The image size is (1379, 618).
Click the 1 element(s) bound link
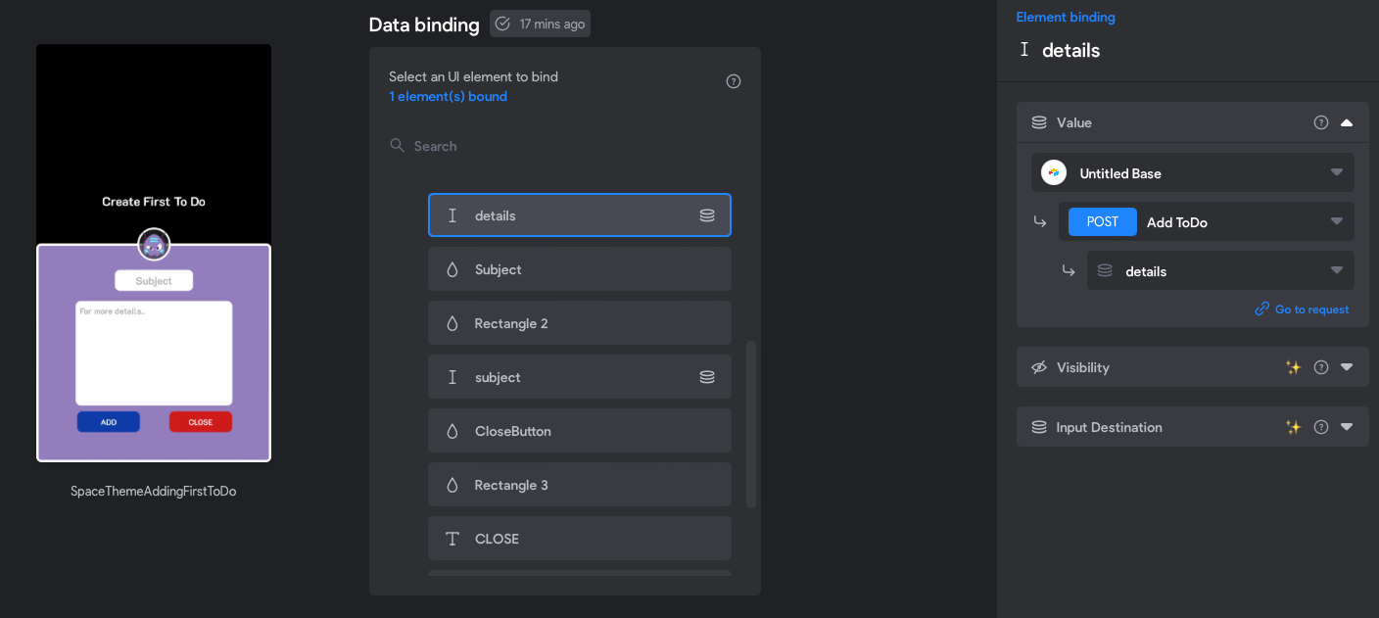(448, 96)
